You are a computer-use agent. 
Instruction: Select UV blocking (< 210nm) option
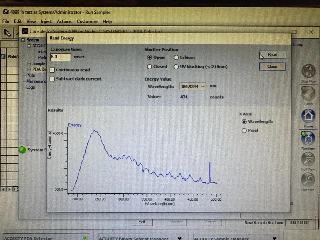point(176,67)
